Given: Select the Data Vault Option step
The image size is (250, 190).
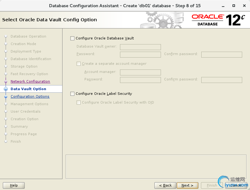Looking at the screenshot, I should click(28, 89).
